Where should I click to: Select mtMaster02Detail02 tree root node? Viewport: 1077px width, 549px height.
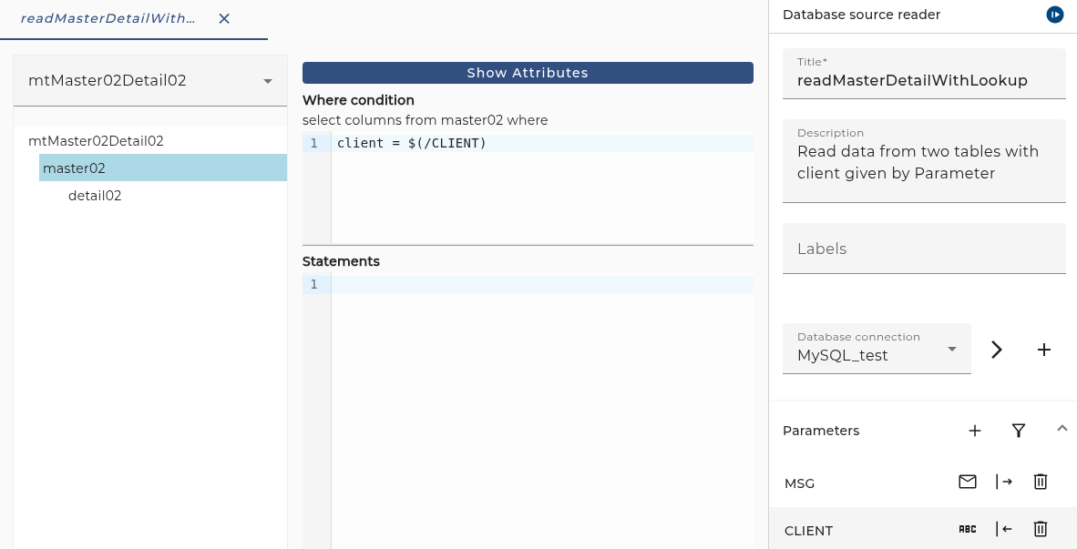pyautogui.click(x=97, y=141)
